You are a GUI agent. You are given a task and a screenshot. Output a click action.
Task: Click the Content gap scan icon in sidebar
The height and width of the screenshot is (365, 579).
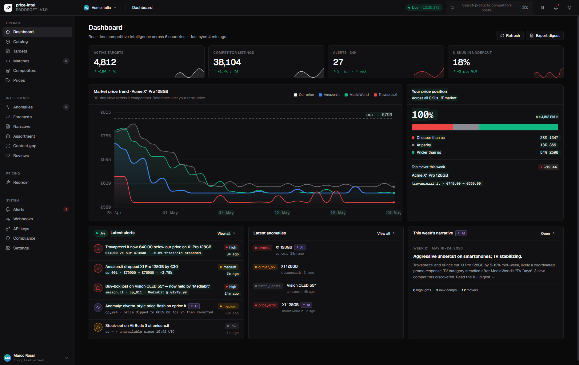pyautogui.click(x=8, y=146)
